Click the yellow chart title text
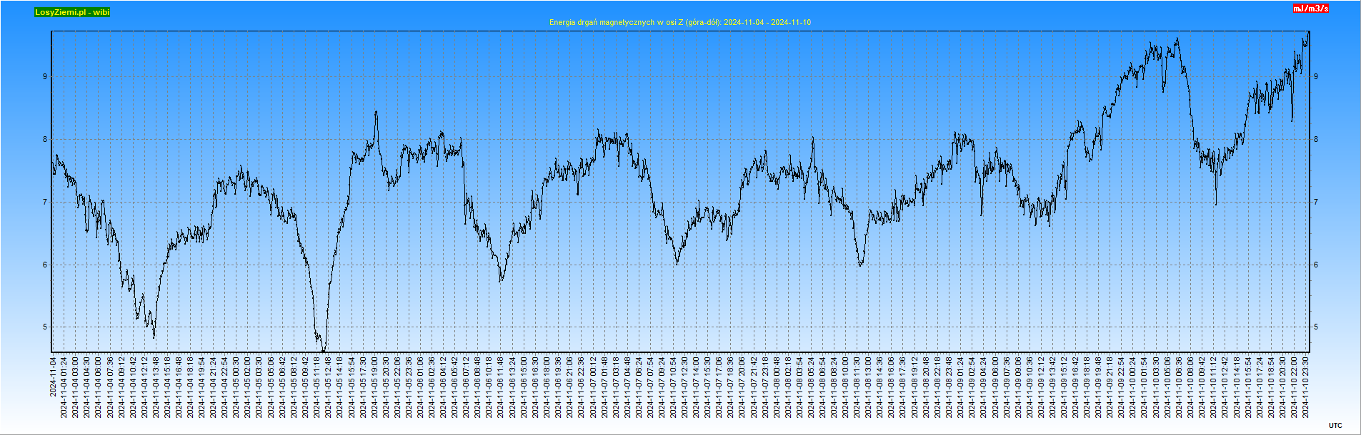Screen dimensions: 1361x435 point(679,22)
